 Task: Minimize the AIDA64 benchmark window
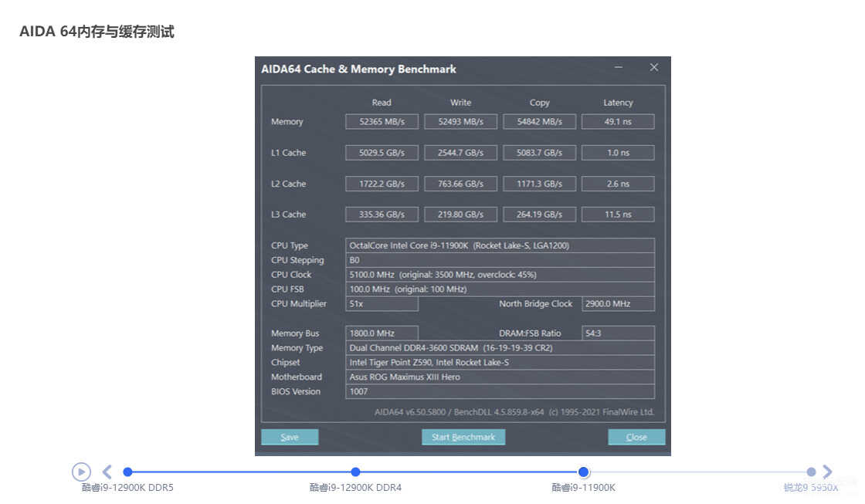(619, 67)
